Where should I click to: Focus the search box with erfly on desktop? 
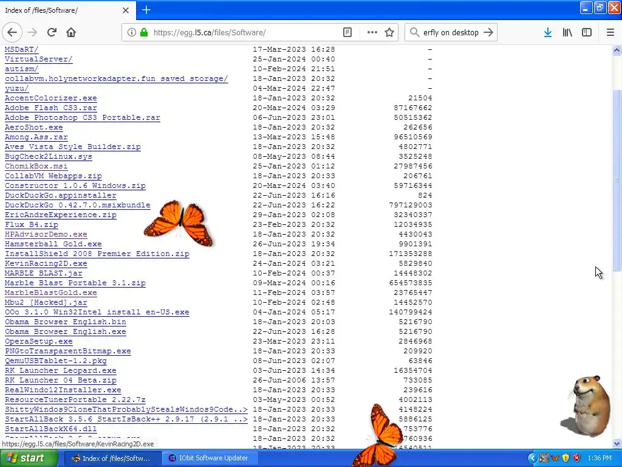coord(451,33)
